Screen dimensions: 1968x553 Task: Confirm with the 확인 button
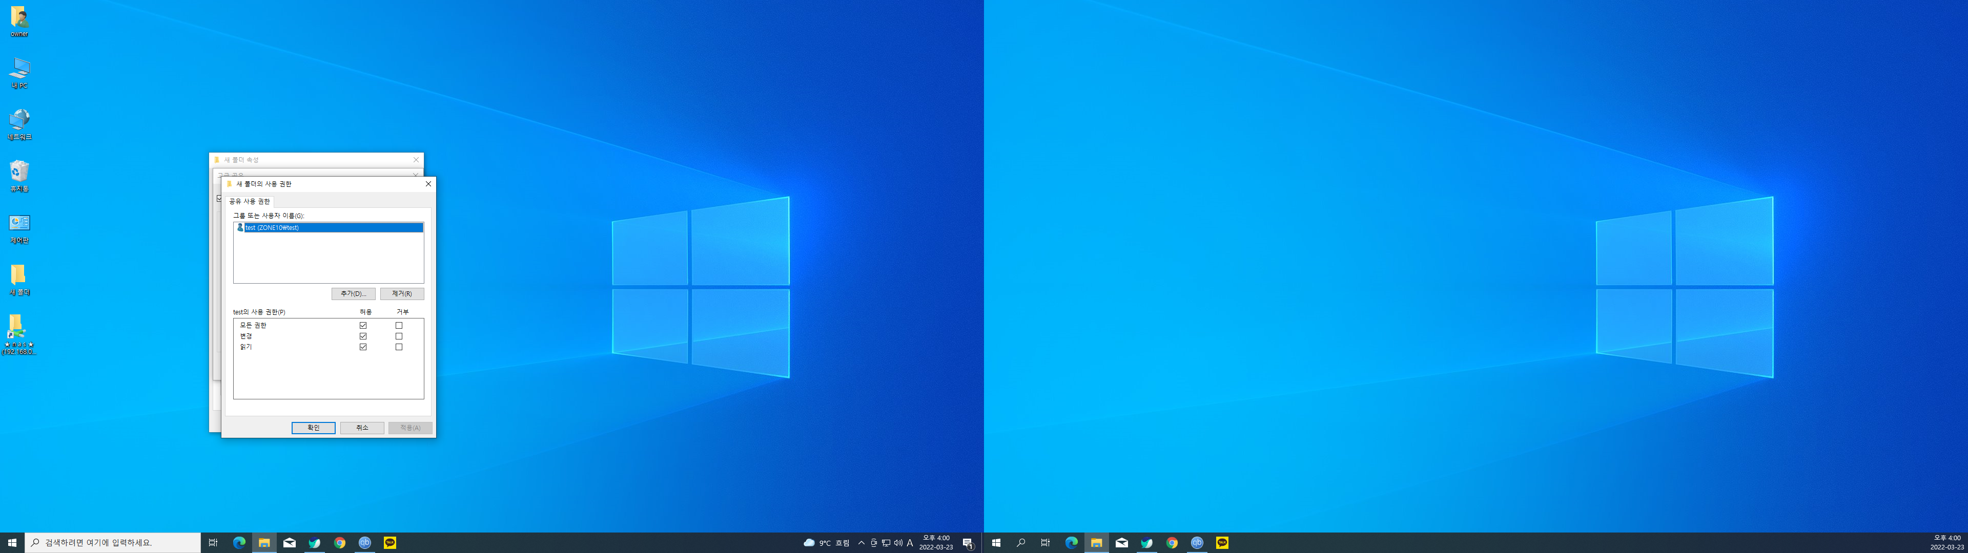pos(313,428)
